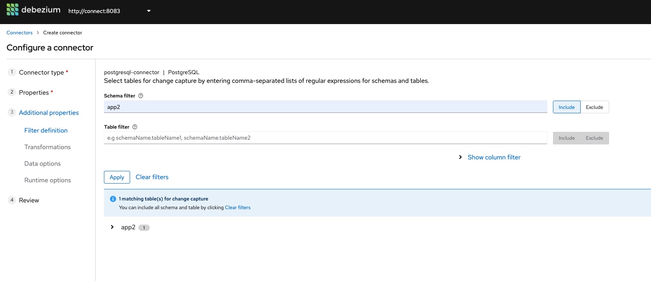651x281 pixels.
Task: Set Schema filter mode to Include
Action: pos(566,107)
